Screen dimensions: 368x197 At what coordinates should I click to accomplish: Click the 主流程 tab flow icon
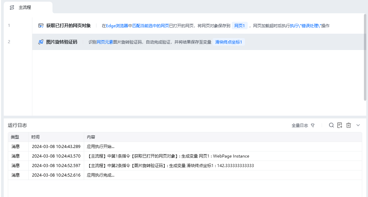point(12,7)
